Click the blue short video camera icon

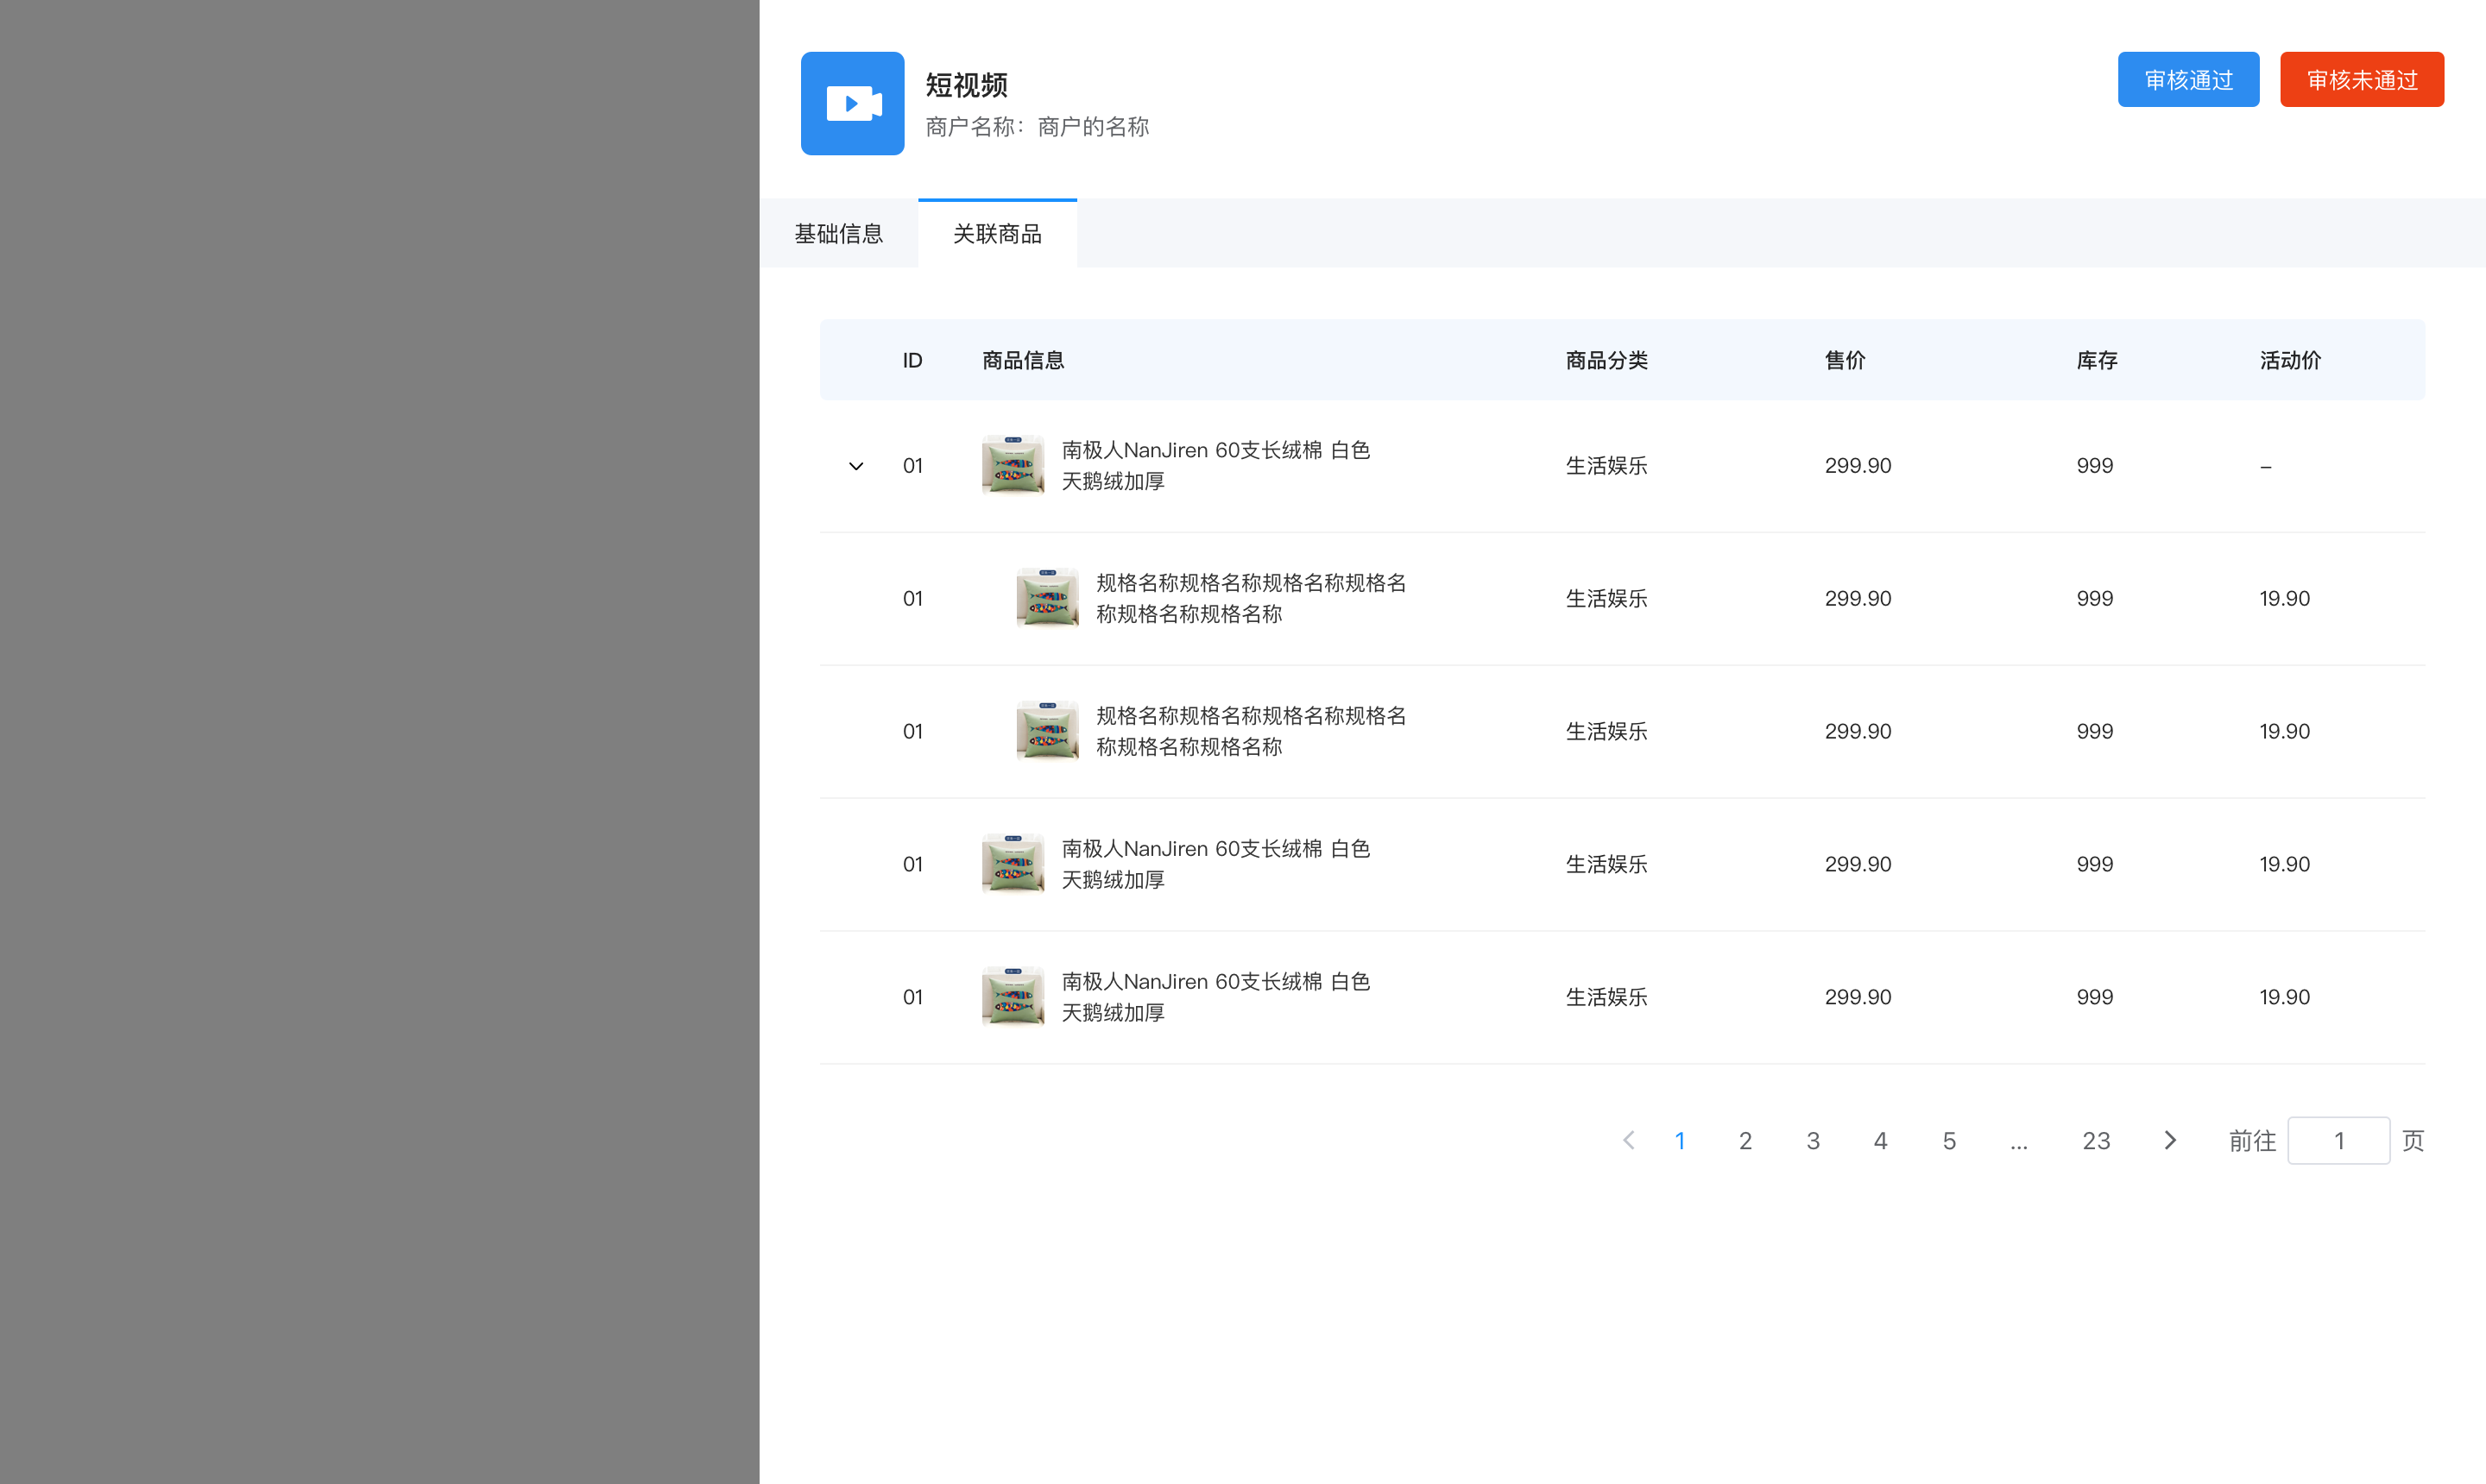coord(852,103)
